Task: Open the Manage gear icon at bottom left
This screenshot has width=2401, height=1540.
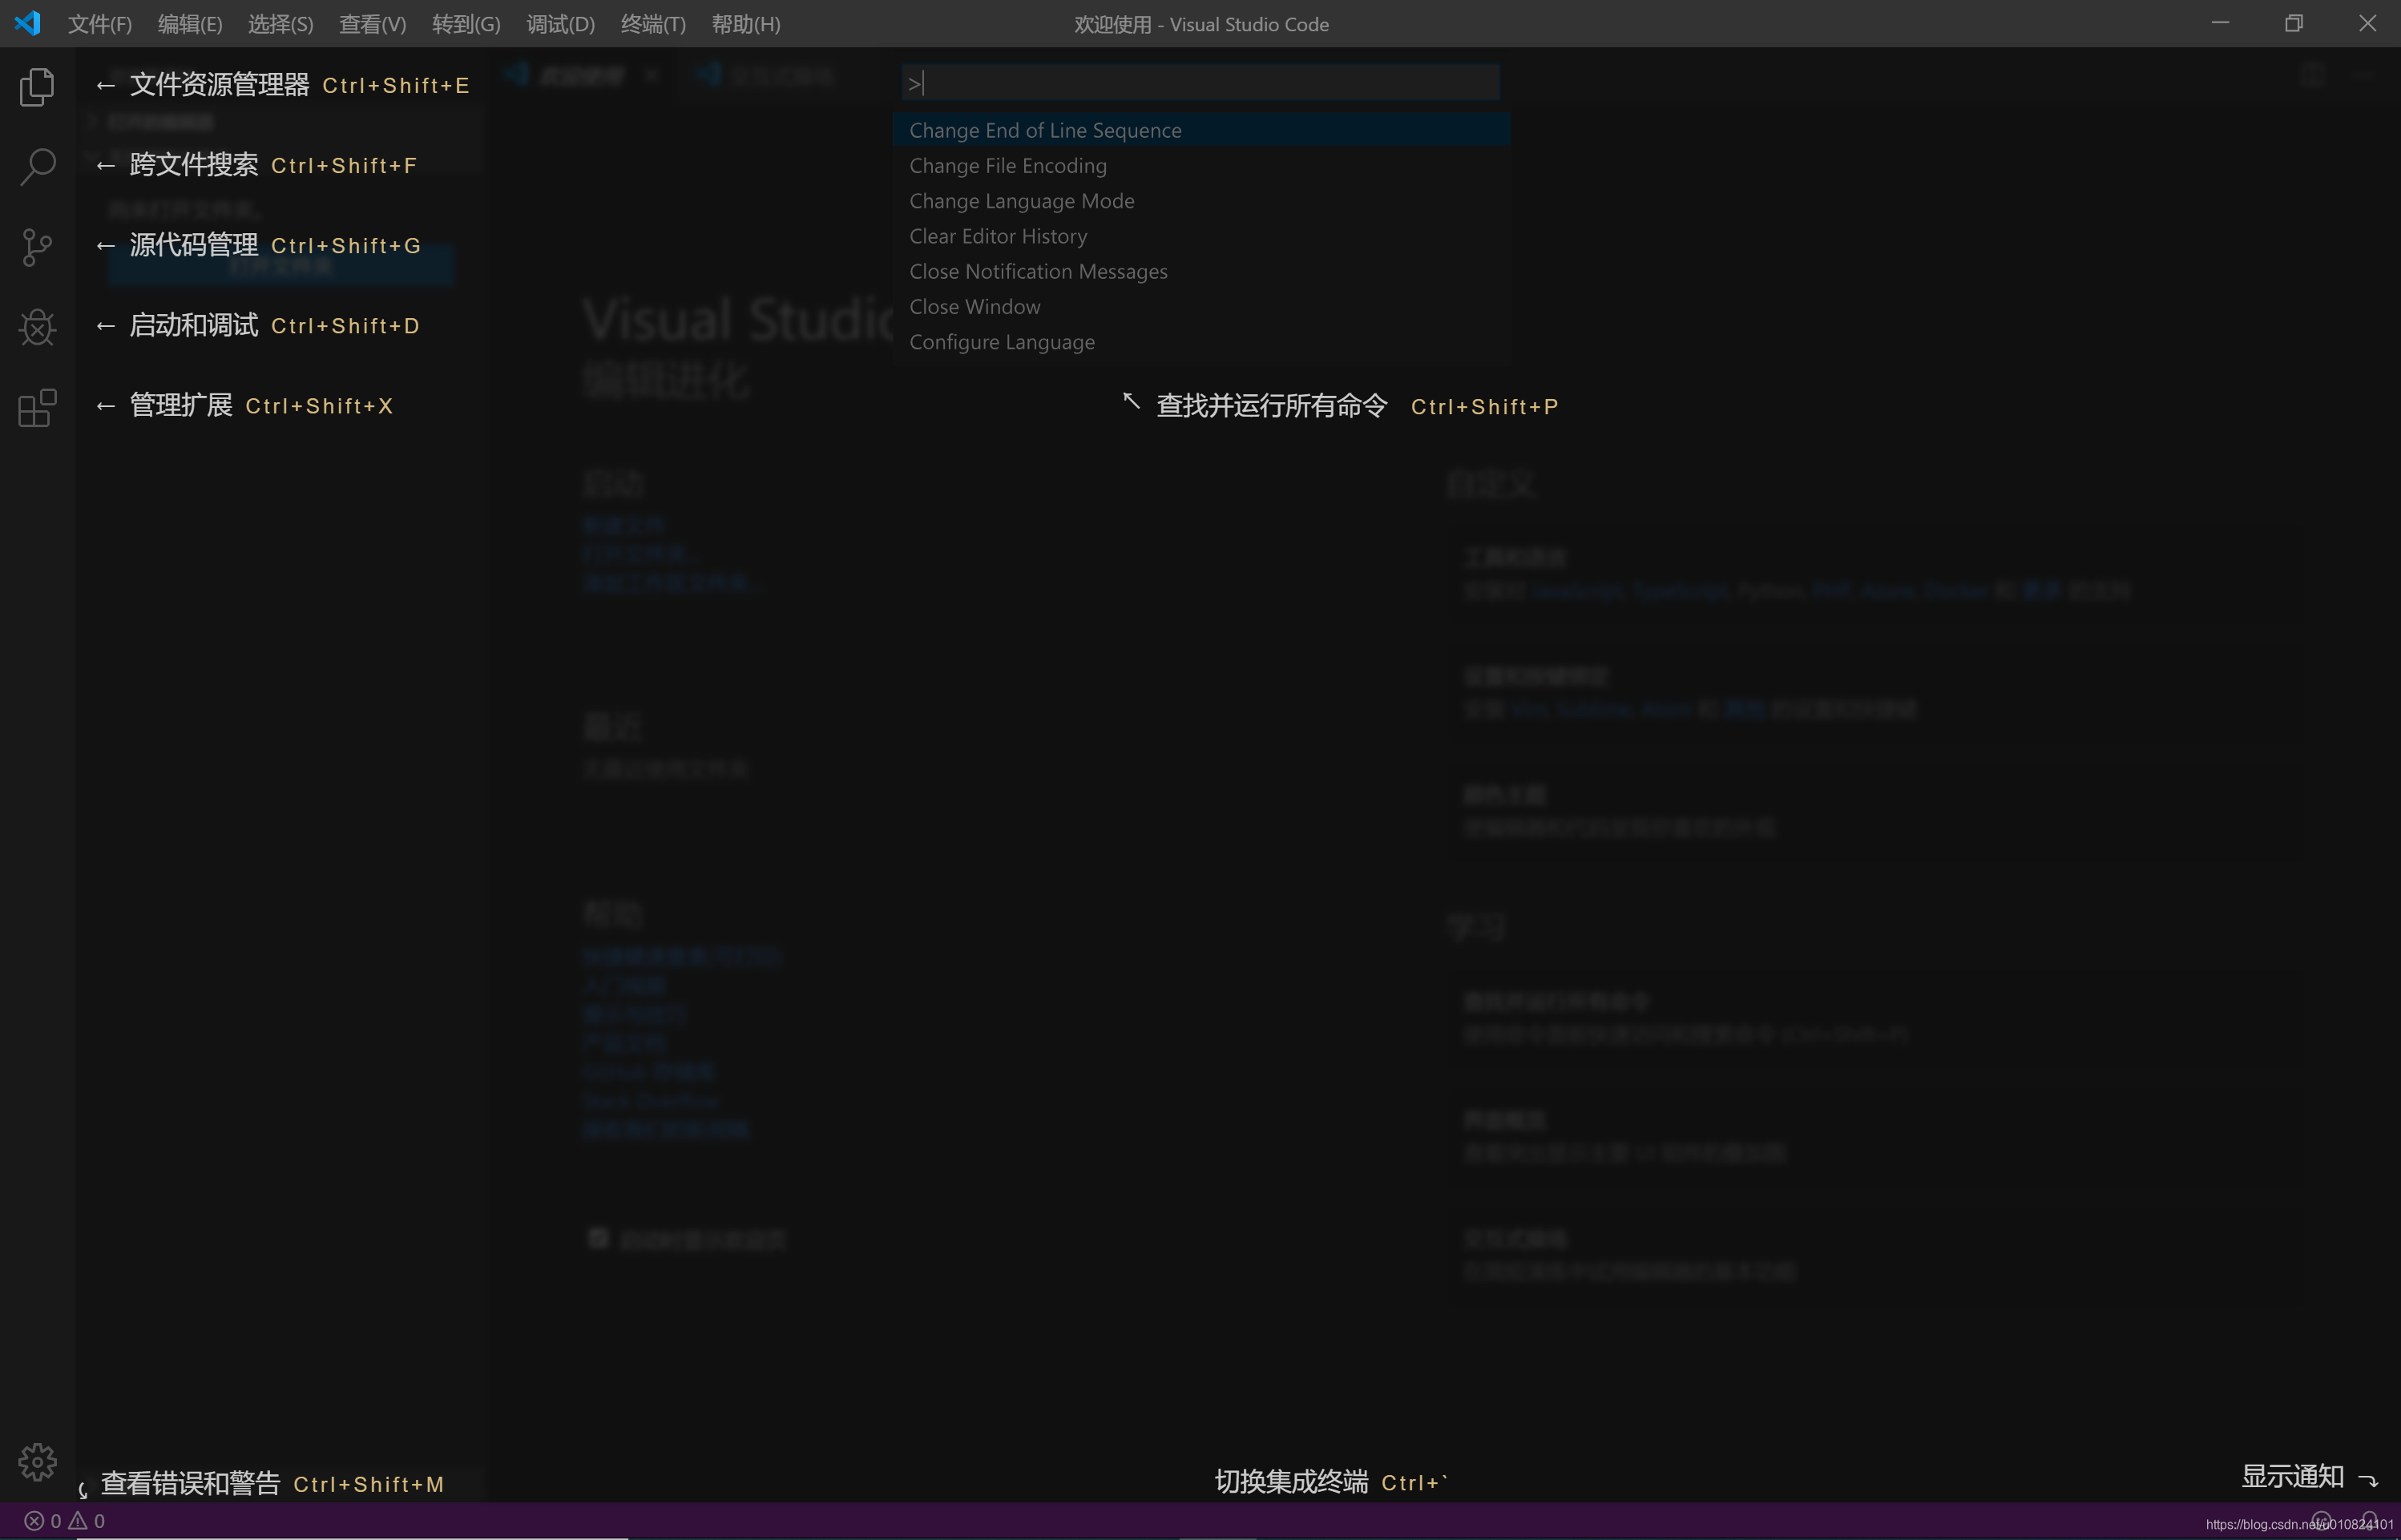Action: [37, 1462]
